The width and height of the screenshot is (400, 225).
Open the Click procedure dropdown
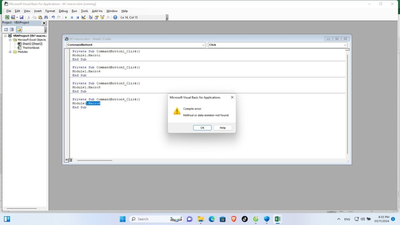pyautogui.click(x=345, y=45)
